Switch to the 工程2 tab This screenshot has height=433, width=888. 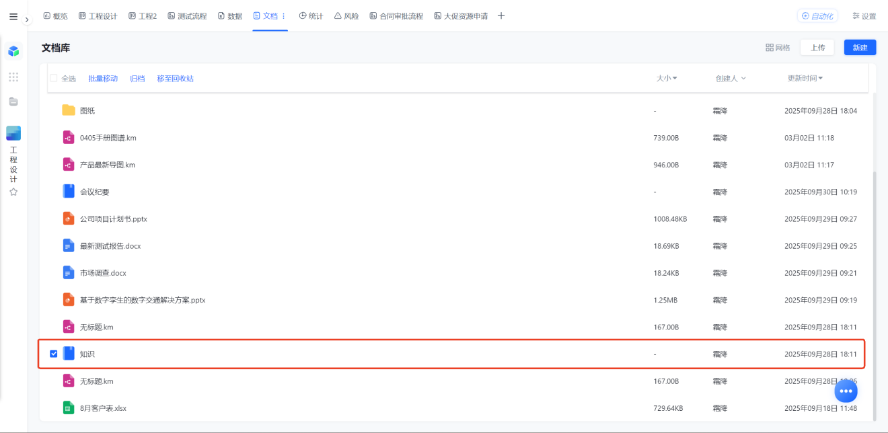(142, 16)
